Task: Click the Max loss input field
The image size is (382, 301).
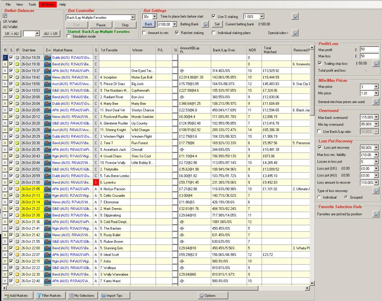Action: click(369, 56)
